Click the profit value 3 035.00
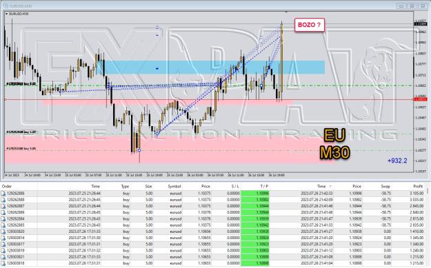Image resolution: width=431 pixels, height=268 pixels. [x=417, y=200]
